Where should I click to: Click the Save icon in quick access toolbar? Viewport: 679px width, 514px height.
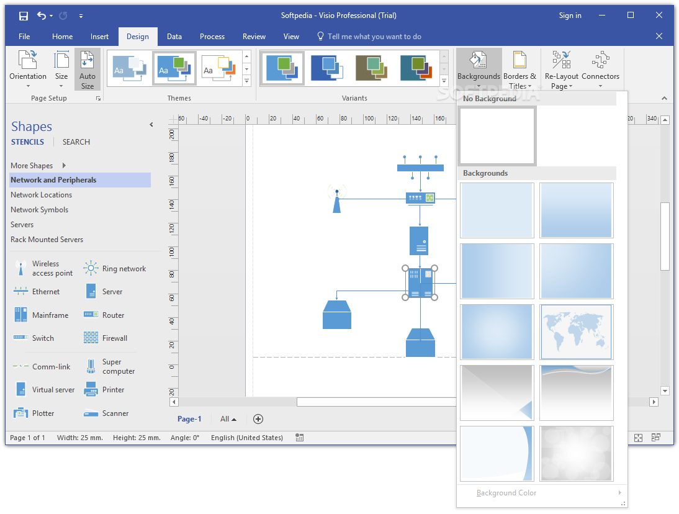[24, 16]
